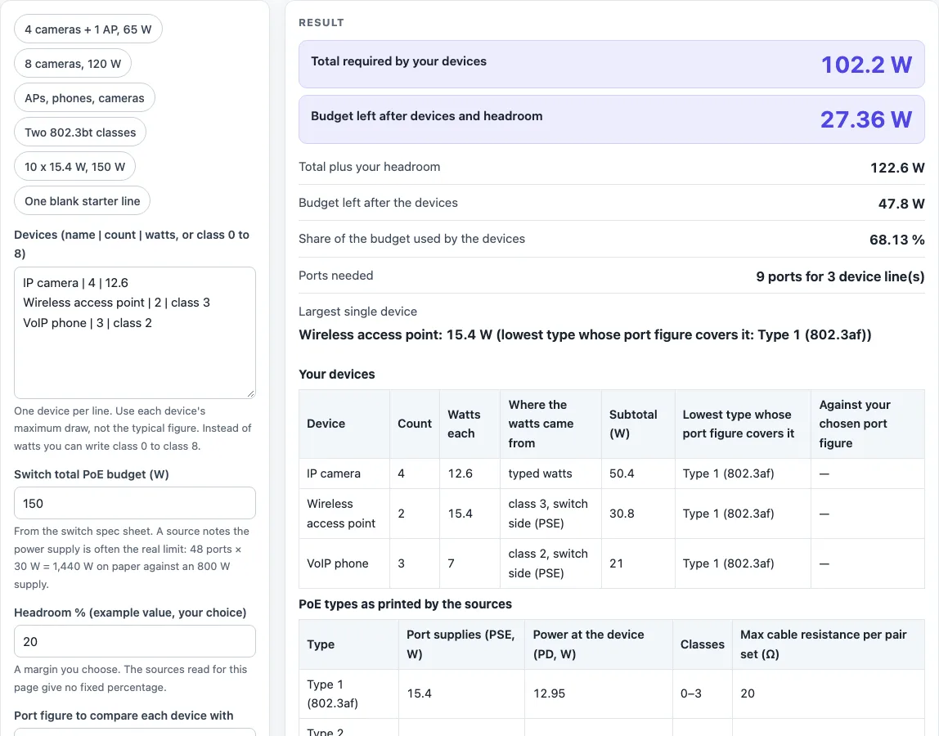Click the "Where the watts came from" header
The height and width of the screenshot is (736, 939).
[550, 424]
